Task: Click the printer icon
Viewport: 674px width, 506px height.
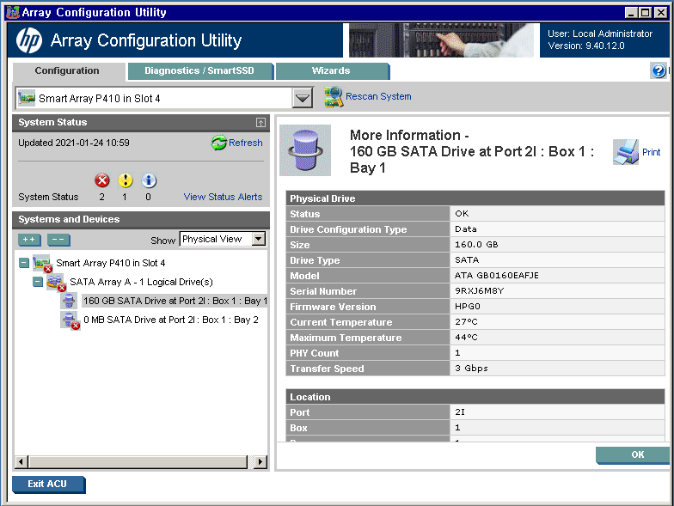Action: (626, 152)
